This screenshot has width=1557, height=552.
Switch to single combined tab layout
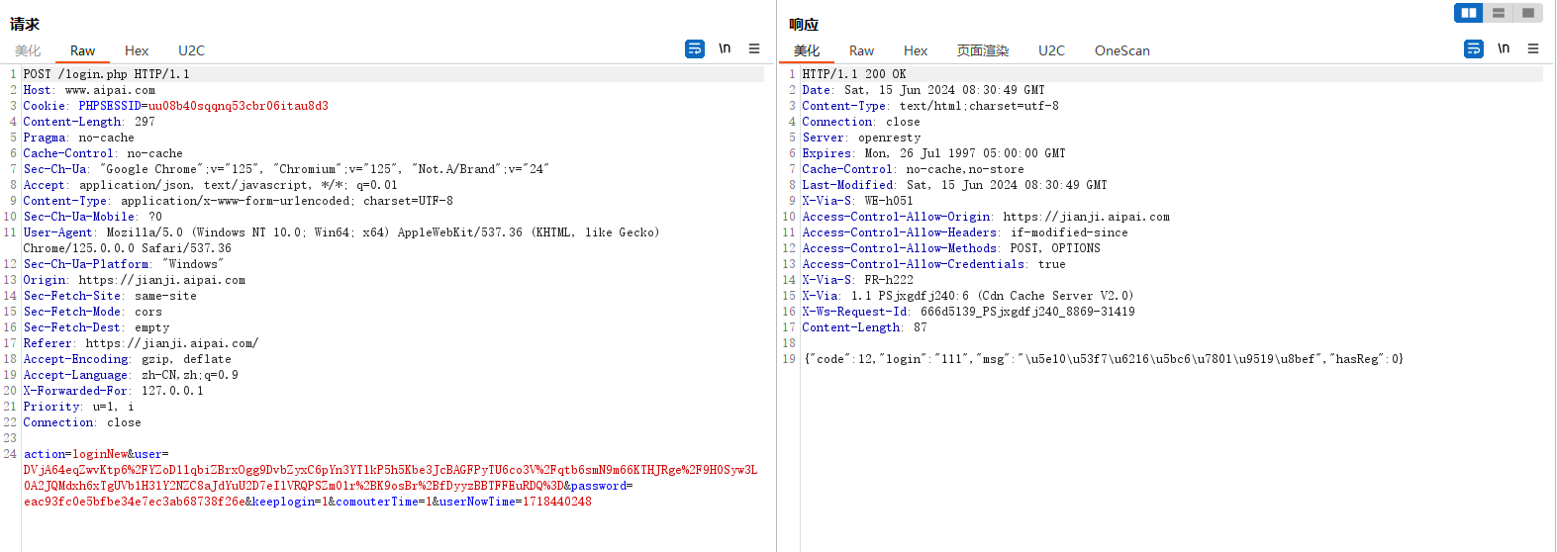click(1528, 13)
